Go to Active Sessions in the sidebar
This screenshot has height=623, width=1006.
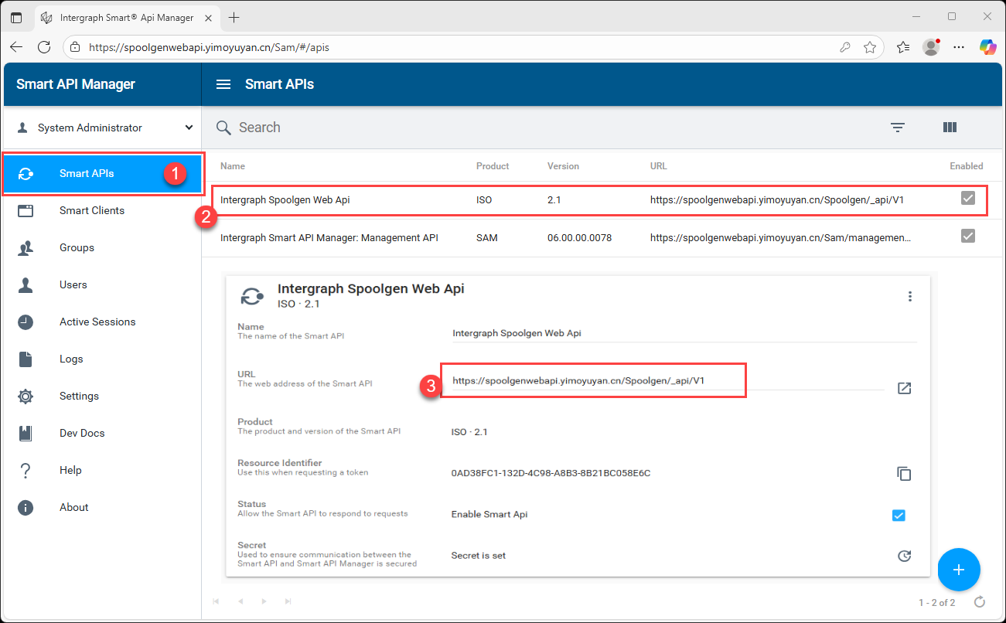[x=97, y=322]
